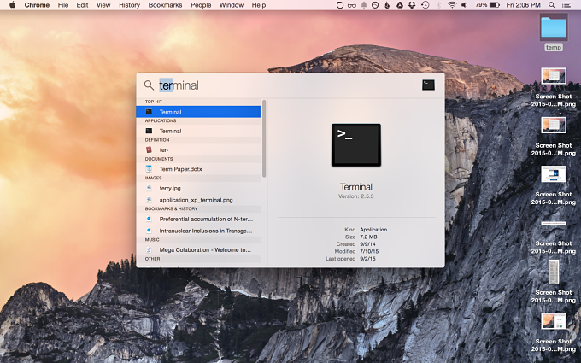This screenshot has width=581, height=363.
Task: Select Terminal under Applications
Action: [x=198, y=131]
